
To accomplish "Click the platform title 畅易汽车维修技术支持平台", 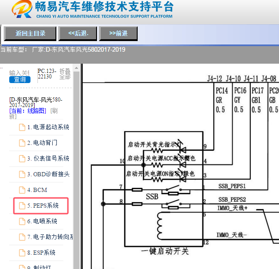I will (x=104, y=6).
